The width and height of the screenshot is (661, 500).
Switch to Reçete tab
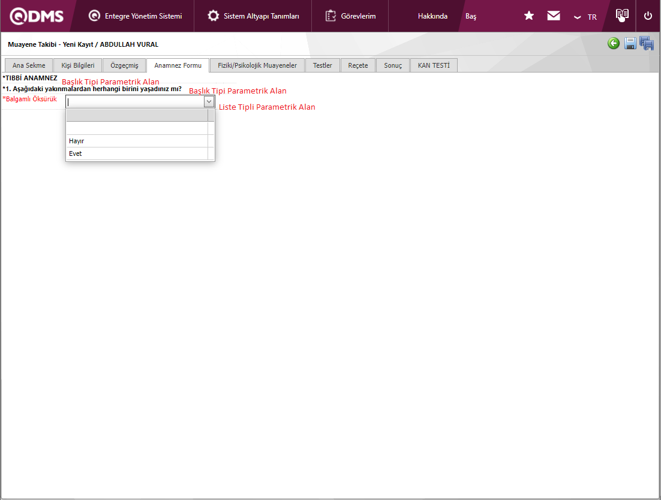[358, 65]
